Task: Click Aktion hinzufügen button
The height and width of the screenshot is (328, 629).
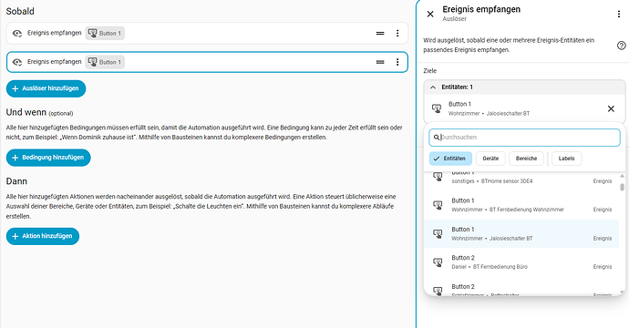Action: (x=43, y=236)
